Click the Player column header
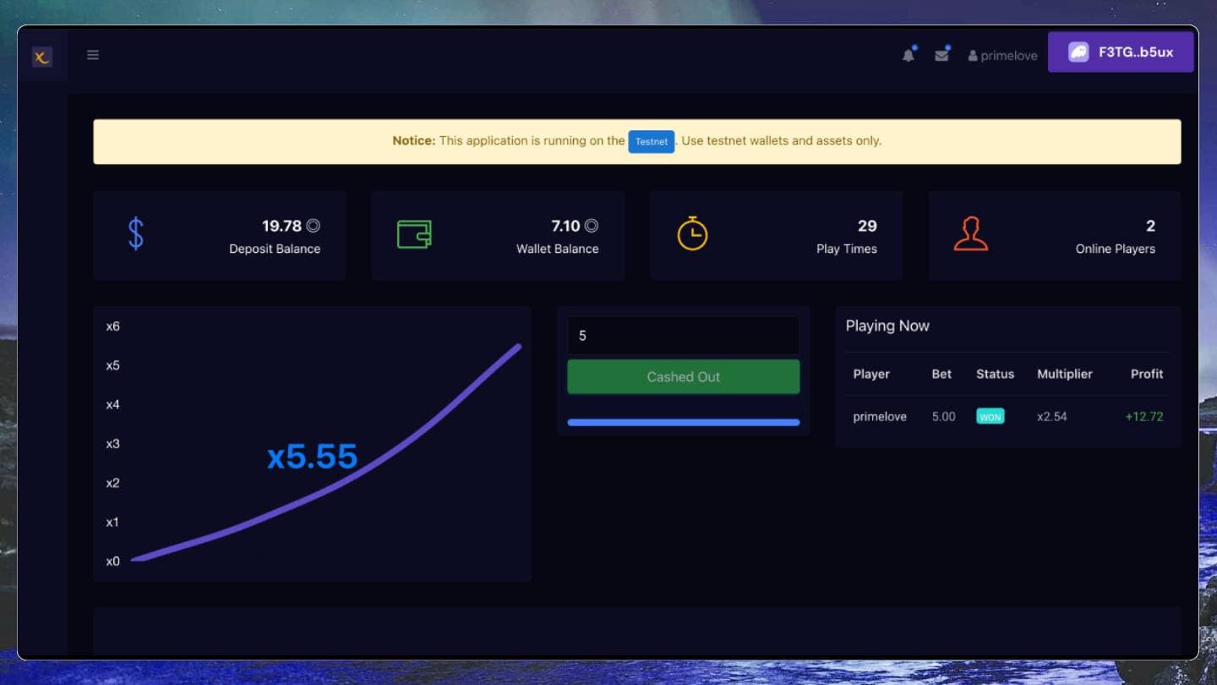Image resolution: width=1217 pixels, height=685 pixels. click(x=871, y=374)
